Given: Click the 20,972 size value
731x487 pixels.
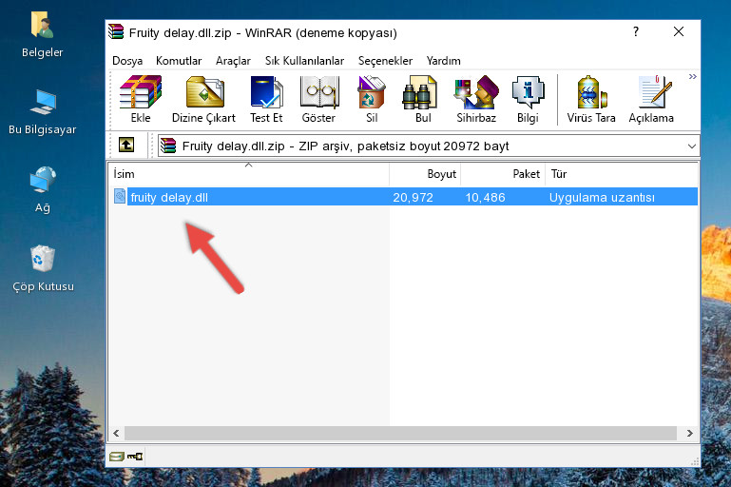Looking at the screenshot, I should tap(414, 197).
